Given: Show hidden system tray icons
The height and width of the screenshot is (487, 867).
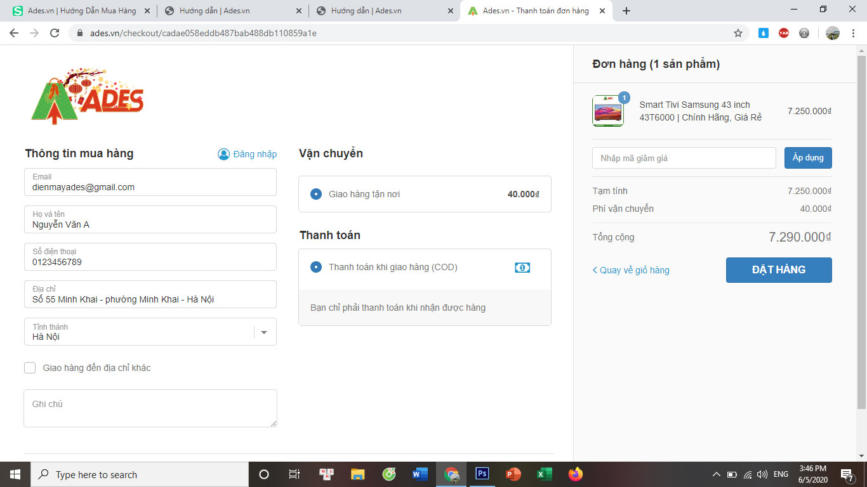Looking at the screenshot, I should pos(717,474).
